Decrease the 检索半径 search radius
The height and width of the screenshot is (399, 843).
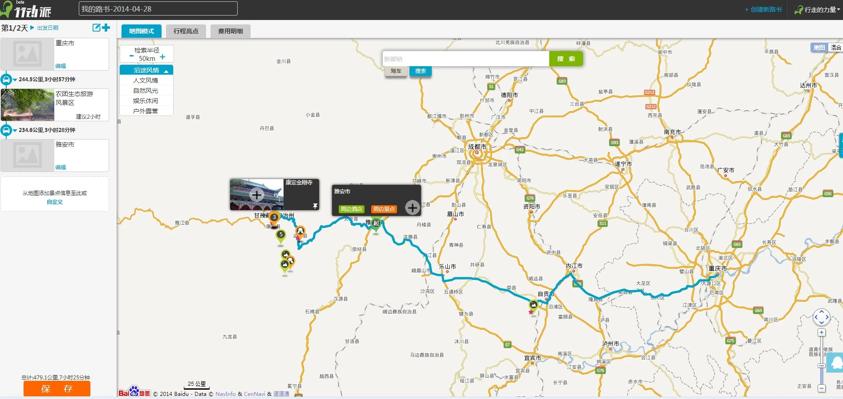click(x=131, y=56)
